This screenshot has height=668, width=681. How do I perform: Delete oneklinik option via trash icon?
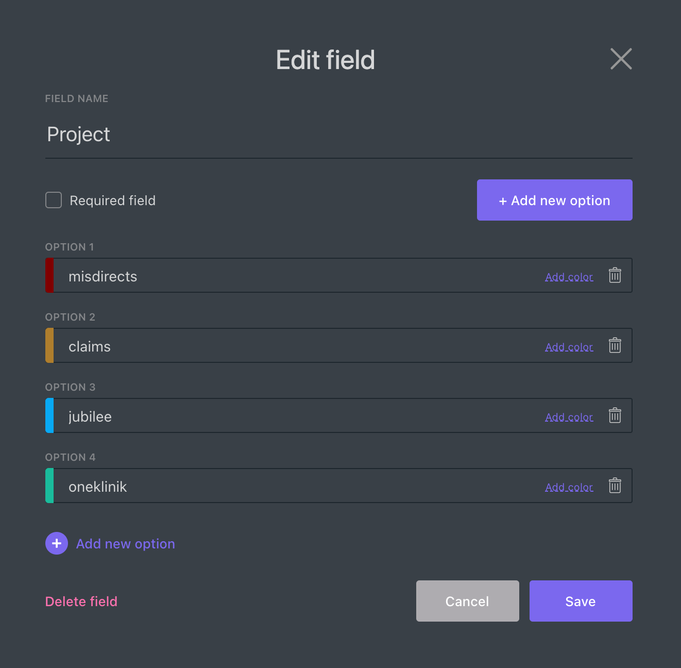point(615,486)
